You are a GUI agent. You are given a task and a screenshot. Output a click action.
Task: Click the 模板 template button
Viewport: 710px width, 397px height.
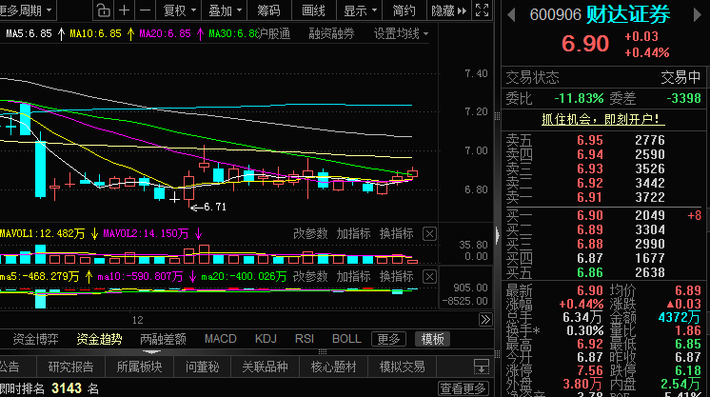click(432, 339)
